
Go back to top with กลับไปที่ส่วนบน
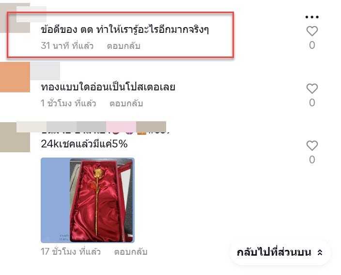pyautogui.click(x=280, y=252)
